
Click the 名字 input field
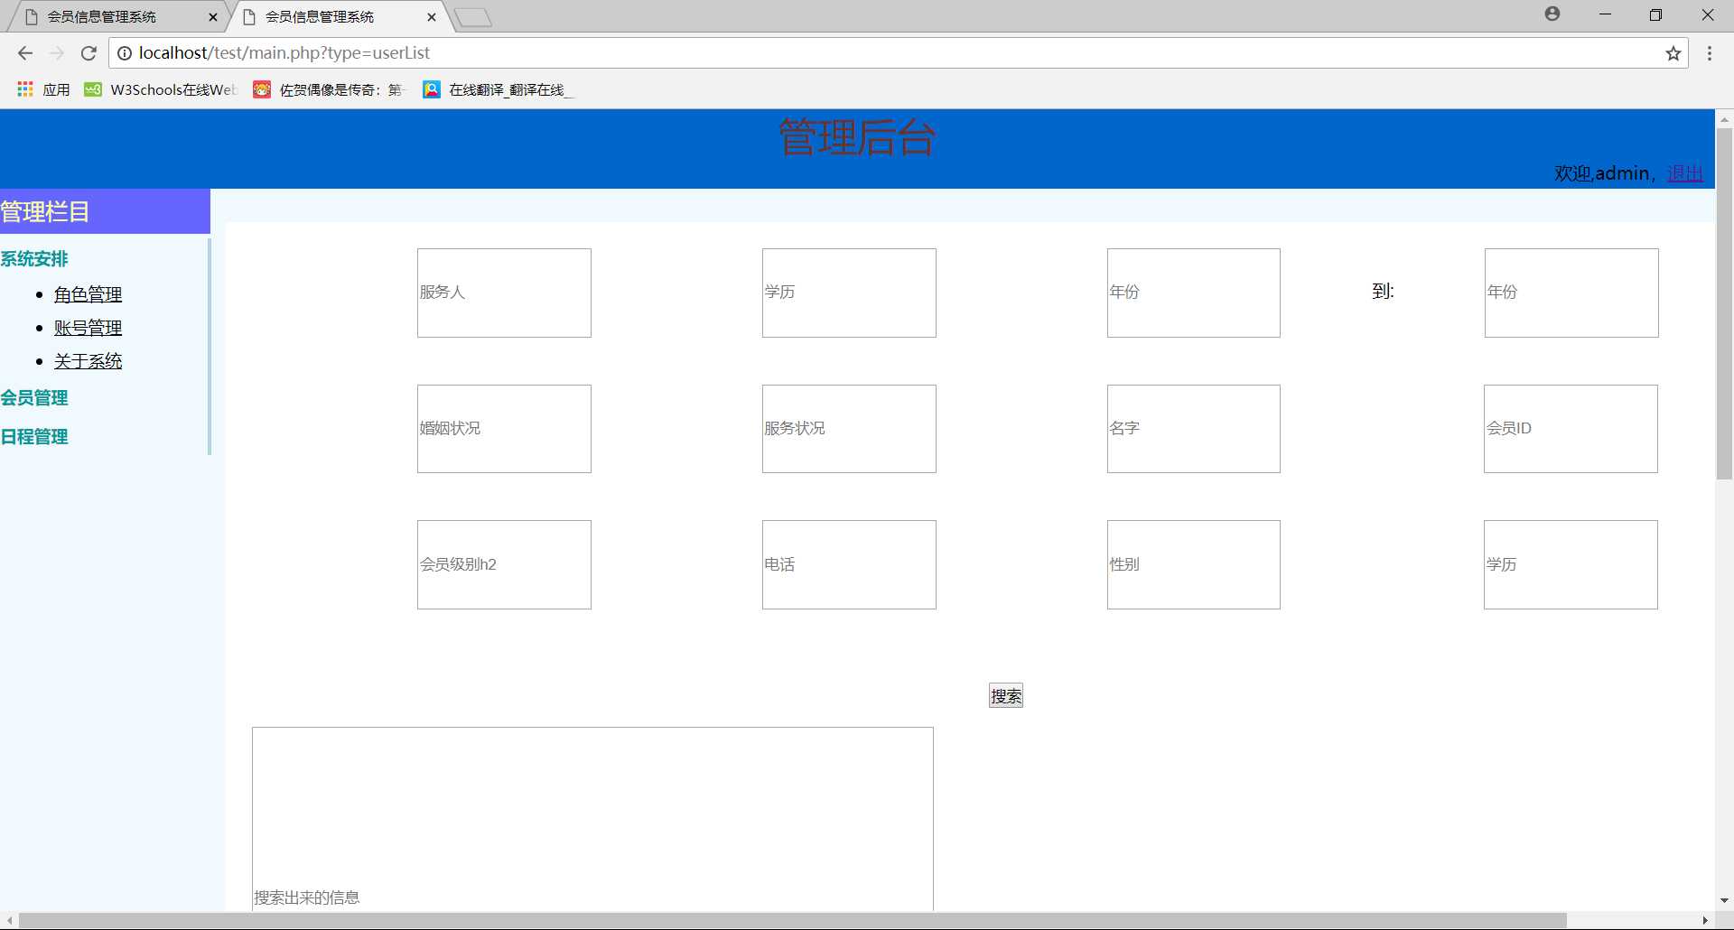tap(1194, 429)
